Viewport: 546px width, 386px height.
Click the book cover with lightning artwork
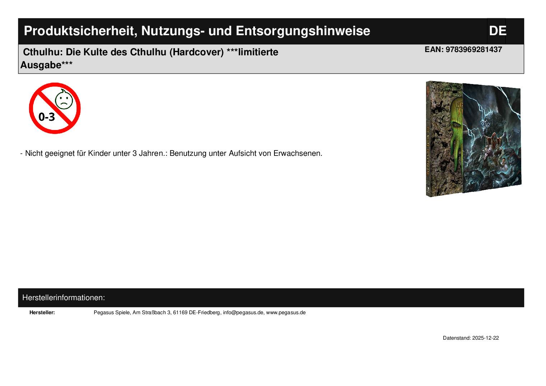[491, 138]
